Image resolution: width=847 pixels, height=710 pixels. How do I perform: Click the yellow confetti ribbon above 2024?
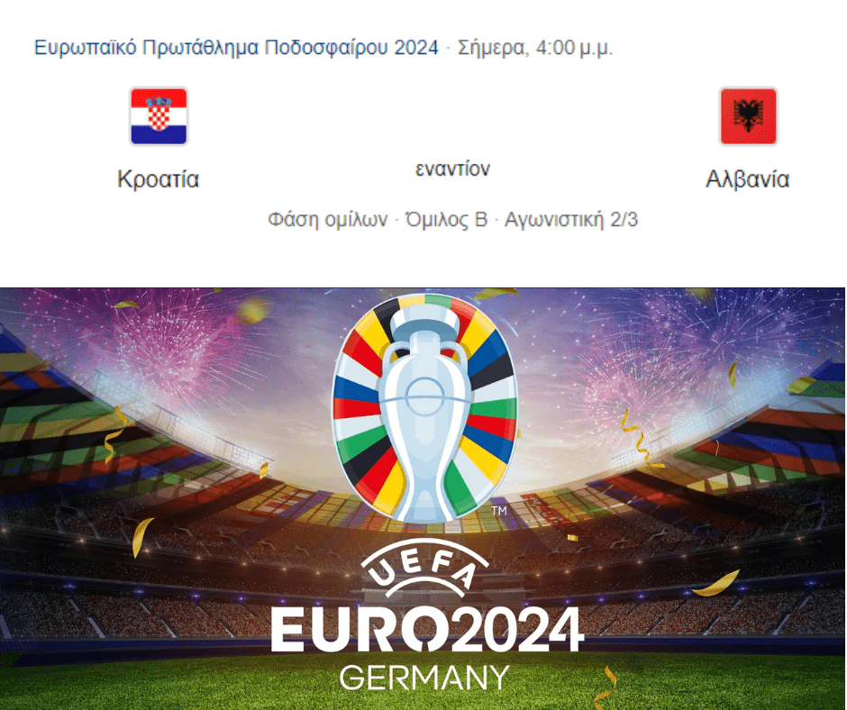click(x=716, y=584)
